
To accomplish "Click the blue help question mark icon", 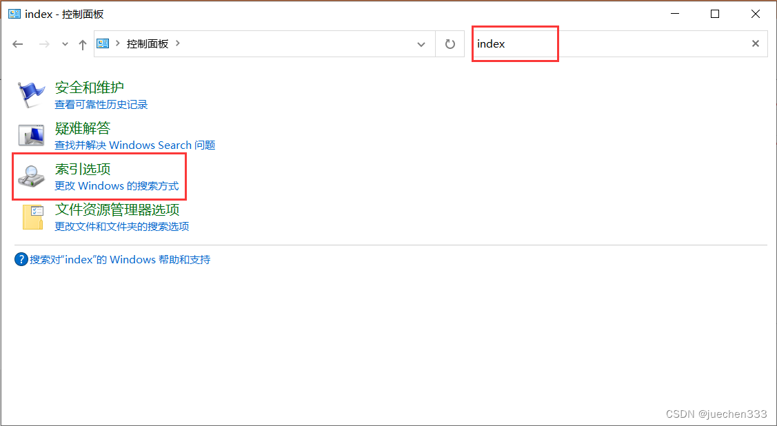I will tap(21, 260).
